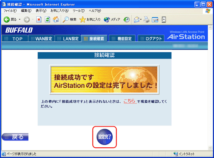
Task: Close the Internet Explorer window
Action: click(209, 5)
